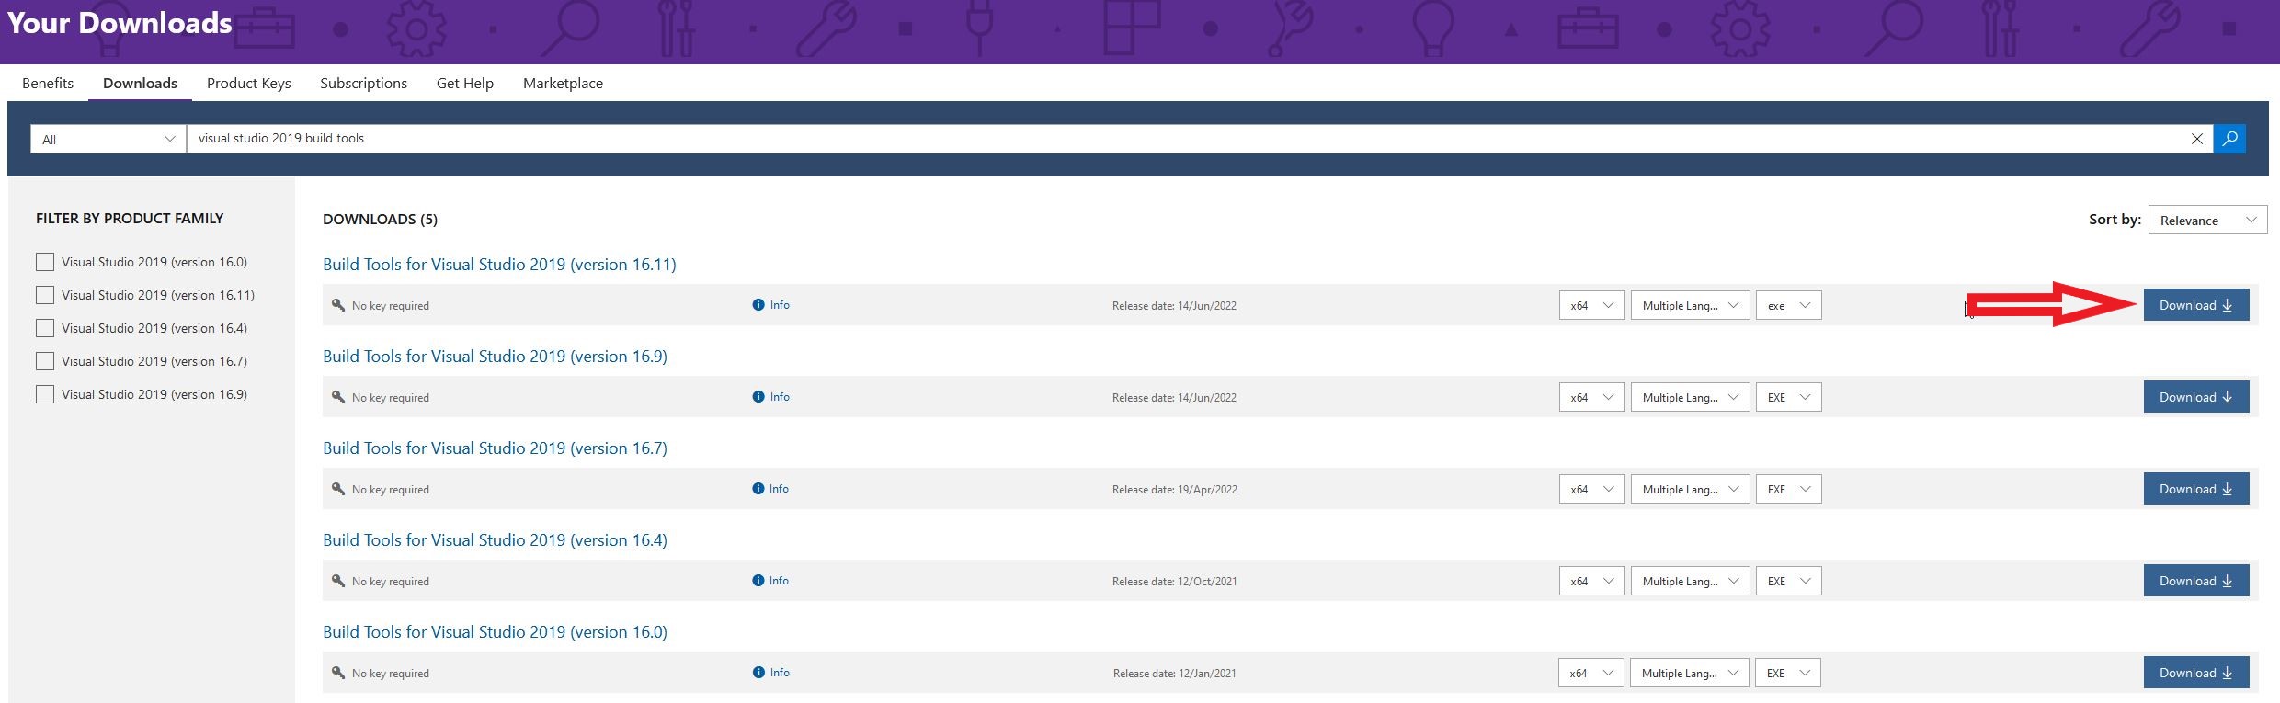Click the Info icon for version 16.7
Screen dimensions: 2280x703
point(758,489)
